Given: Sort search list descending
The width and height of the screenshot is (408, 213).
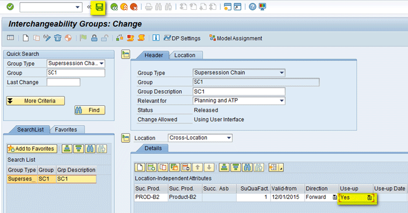Looking at the screenshot, I should point(78,149).
